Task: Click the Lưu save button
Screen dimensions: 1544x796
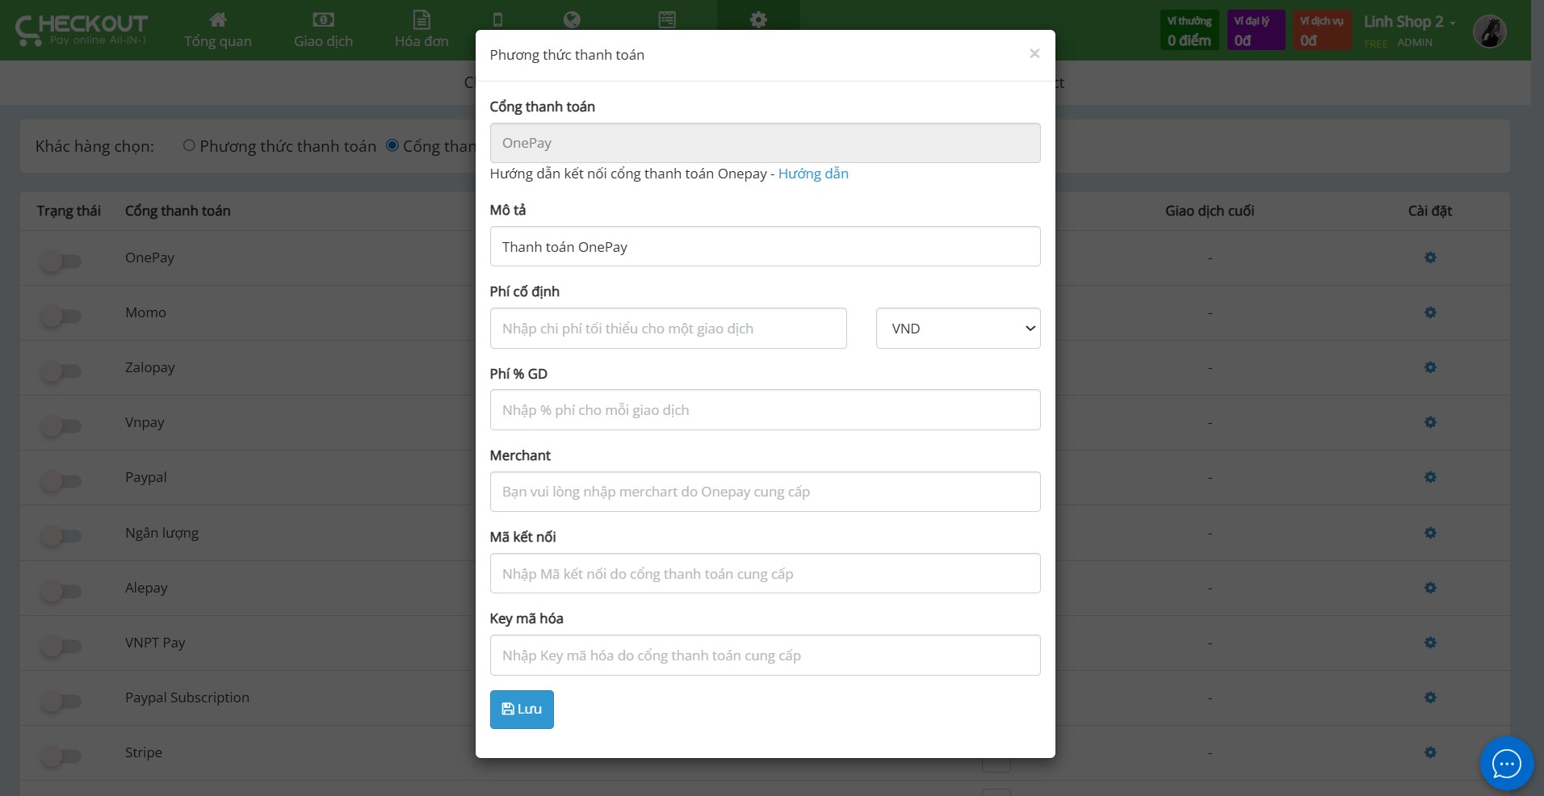Action: (522, 710)
